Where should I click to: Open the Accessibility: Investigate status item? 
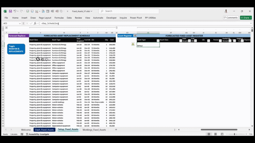(38, 134)
